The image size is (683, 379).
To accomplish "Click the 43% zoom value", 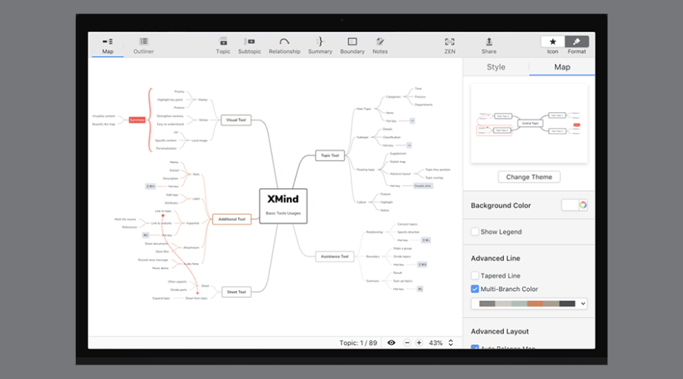I will (436, 343).
